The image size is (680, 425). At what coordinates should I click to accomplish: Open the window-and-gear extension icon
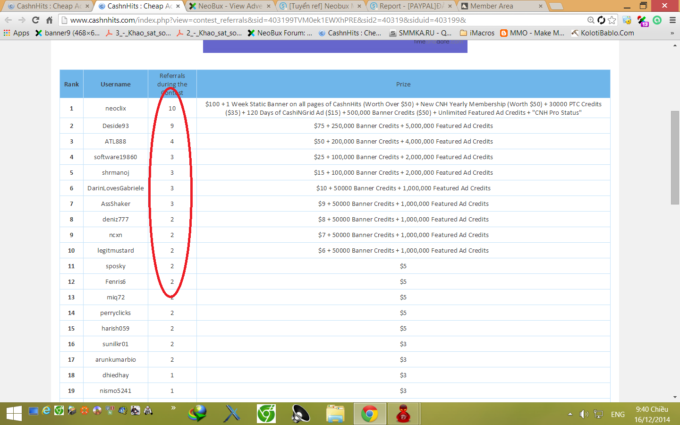[627, 20]
